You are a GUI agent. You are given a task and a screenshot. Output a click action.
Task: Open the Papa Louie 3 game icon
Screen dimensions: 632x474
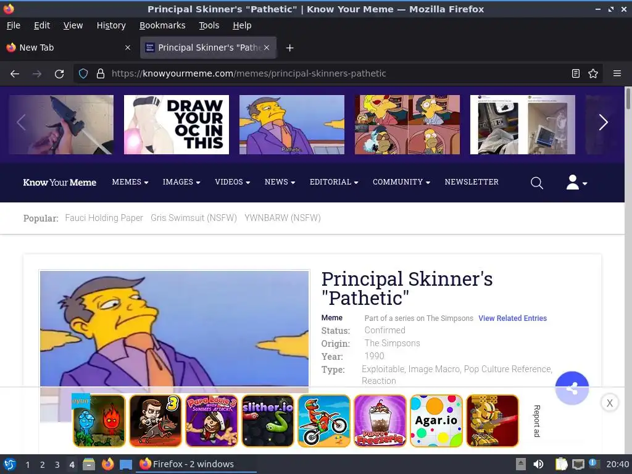[212, 421]
